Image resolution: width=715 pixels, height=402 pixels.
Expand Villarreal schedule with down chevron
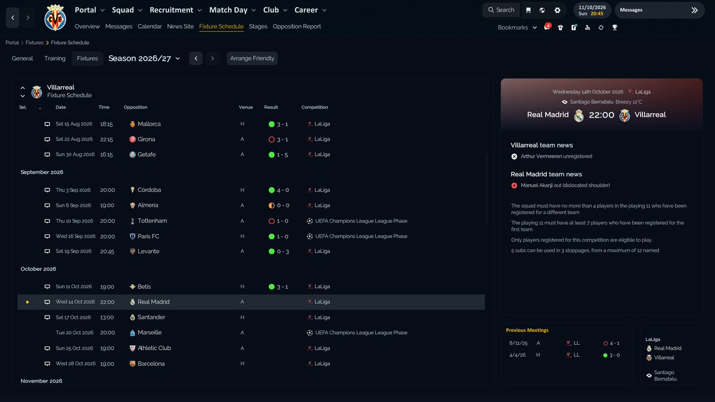point(23,96)
